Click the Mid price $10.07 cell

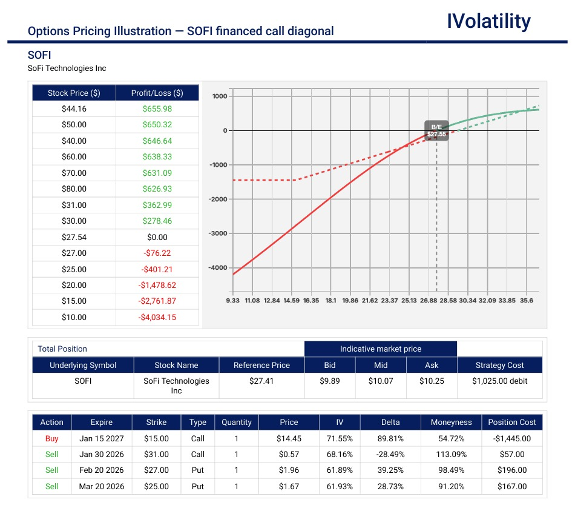tap(380, 381)
